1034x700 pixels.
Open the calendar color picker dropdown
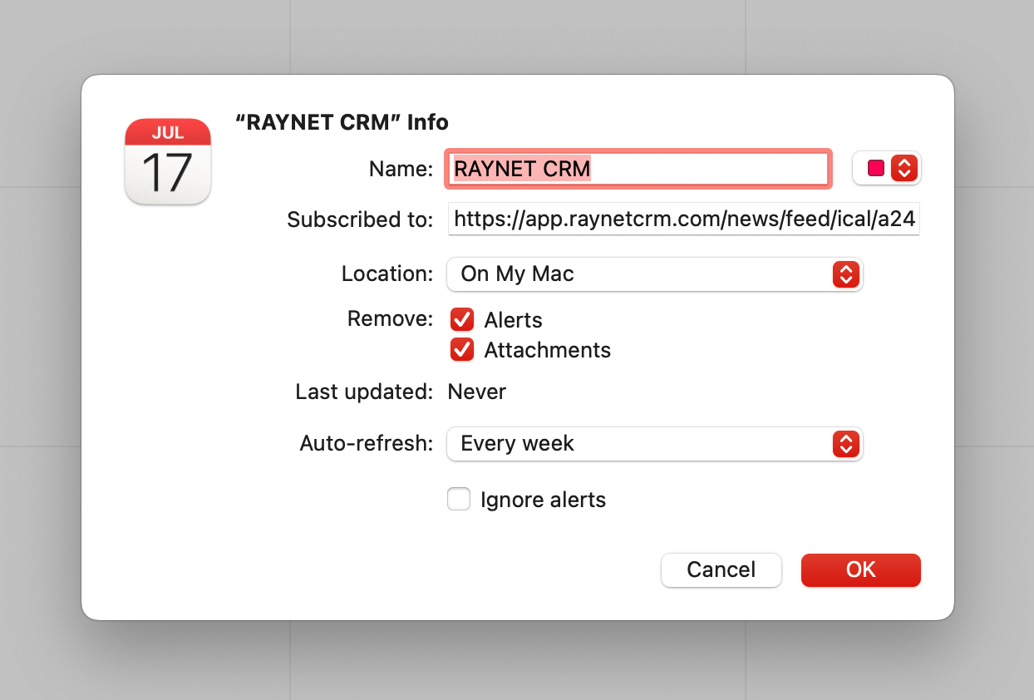[x=888, y=168]
